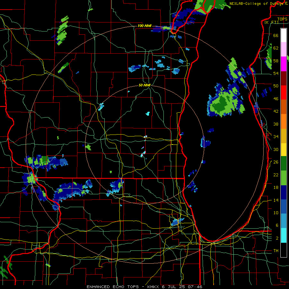The height and width of the screenshot is (289, 289).
Task: Select the '50' legend value
Action: [x=276, y=86]
